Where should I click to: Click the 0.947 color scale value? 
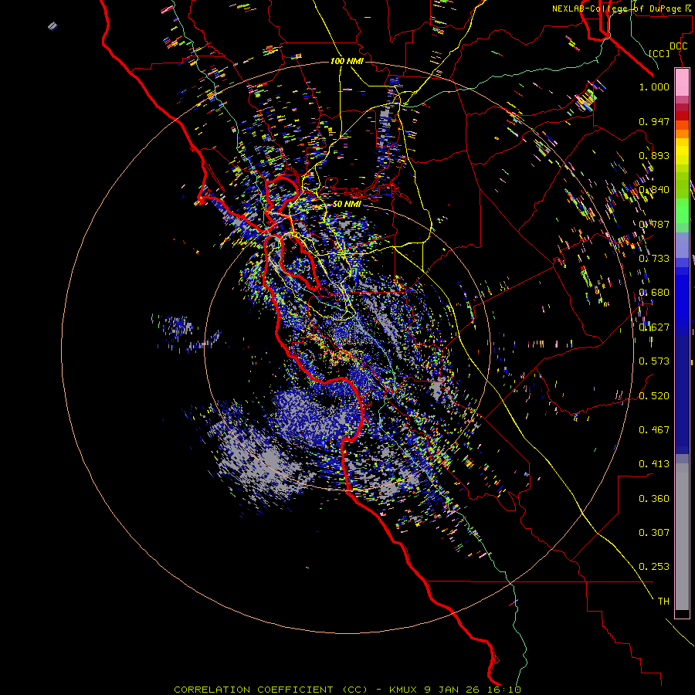pos(654,121)
